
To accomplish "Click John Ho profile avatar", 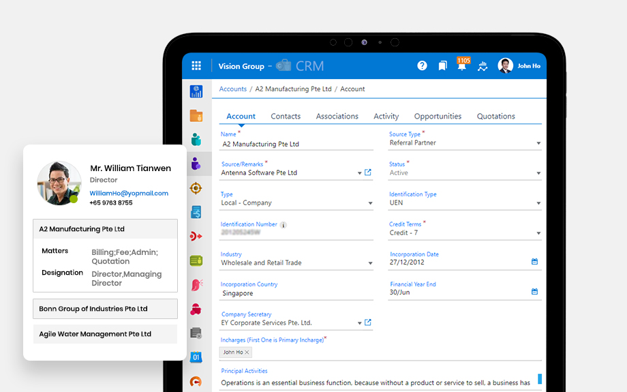I will pos(506,65).
